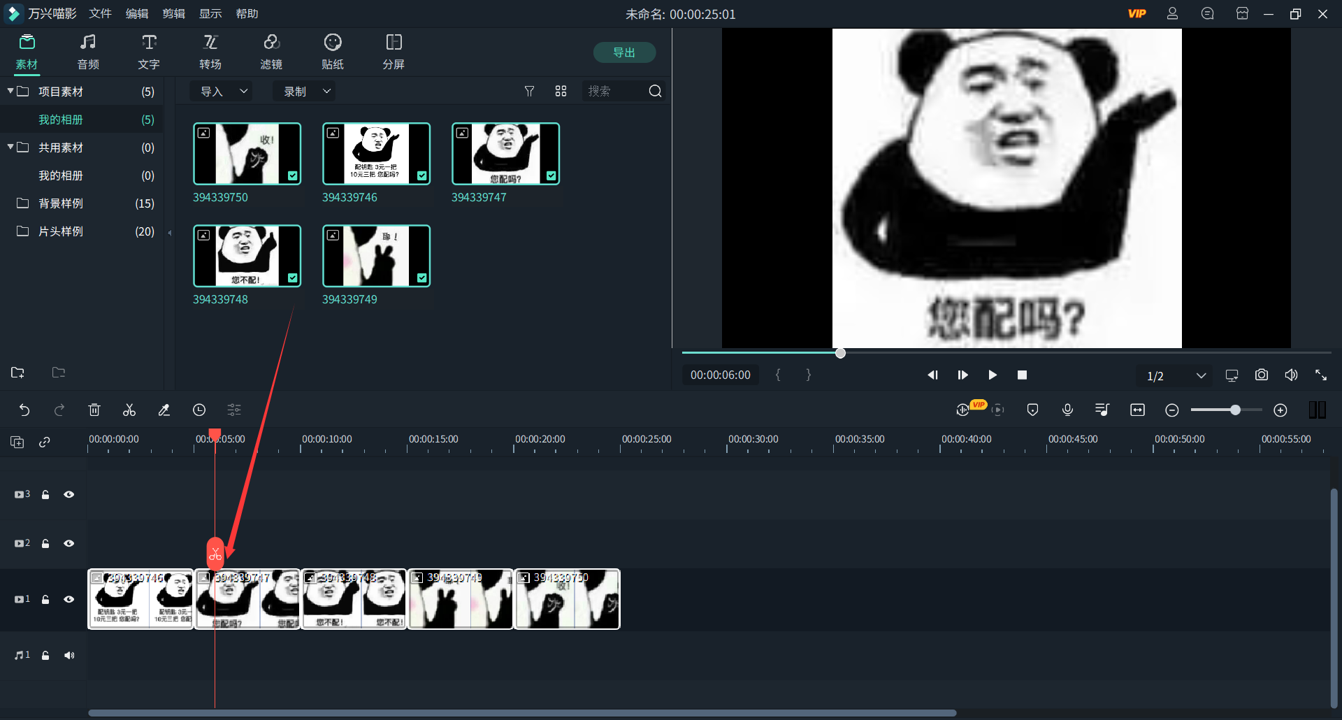The width and height of the screenshot is (1342, 720).
Task: Click the undo arrow icon
Action: (24, 410)
